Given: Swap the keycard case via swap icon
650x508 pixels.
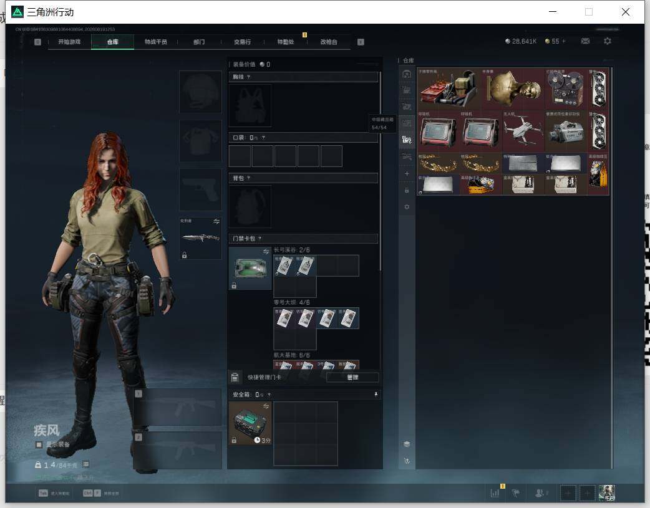Looking at the screenshot, I should pyautogui.click(x=266, y=252).
